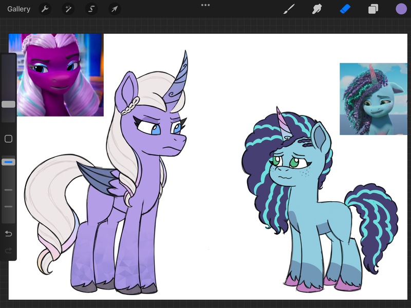Image resolution: width=411 pixels, height=308 pixels.
Task: Select the Smudge tool
Action: click(x=317, y=9)
